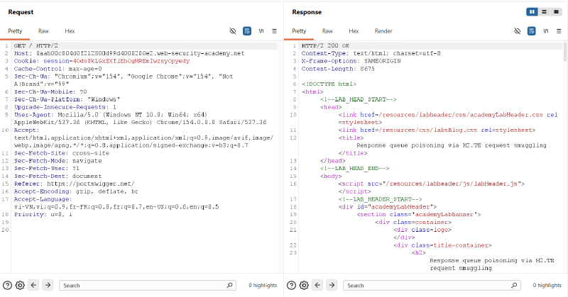Focus the Response panel search field
Screen dimensions: 568x297
coord(432,286)
